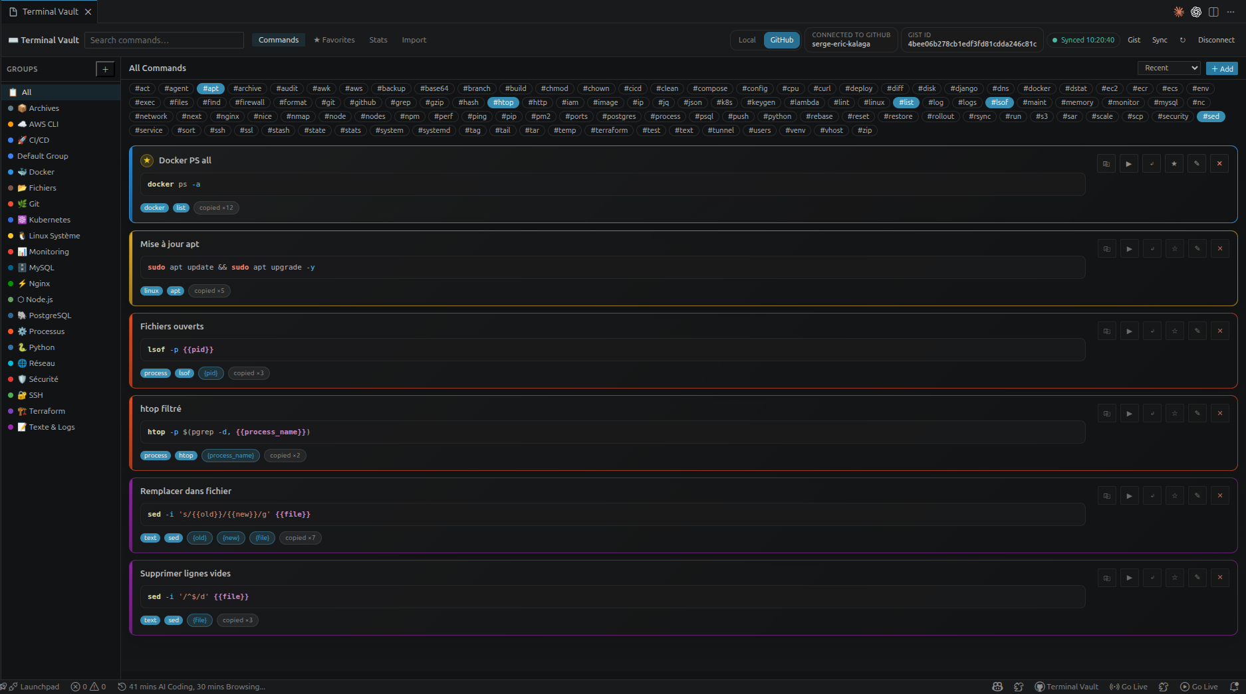Toggle the #apt tag filter
1246x694 pixels.
[211, 88]
